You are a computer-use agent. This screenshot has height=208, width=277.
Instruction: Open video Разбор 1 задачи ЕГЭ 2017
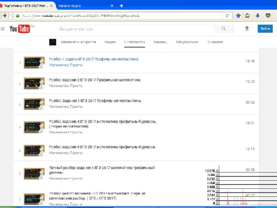click(93, 59)
